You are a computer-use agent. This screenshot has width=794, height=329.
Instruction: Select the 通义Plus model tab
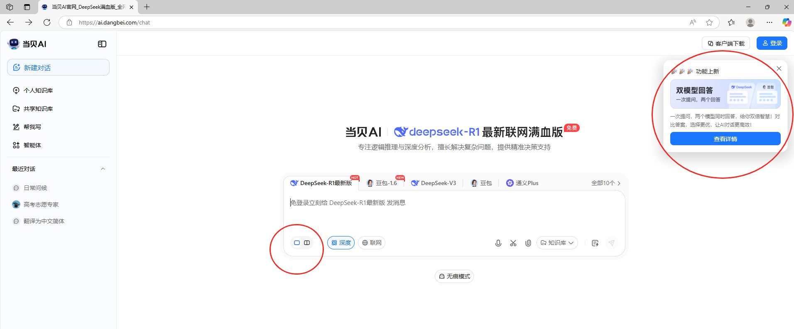click(522, 183)
